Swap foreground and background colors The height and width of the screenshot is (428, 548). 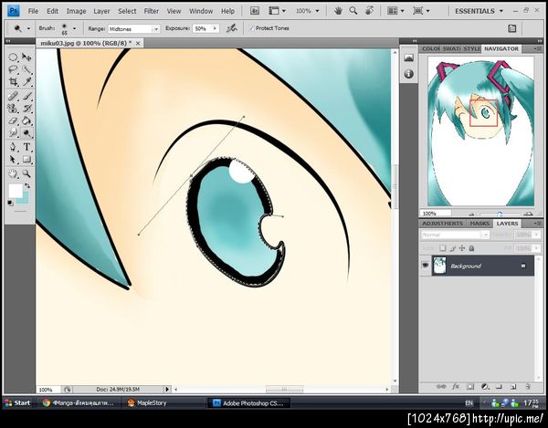coord(27,186)
